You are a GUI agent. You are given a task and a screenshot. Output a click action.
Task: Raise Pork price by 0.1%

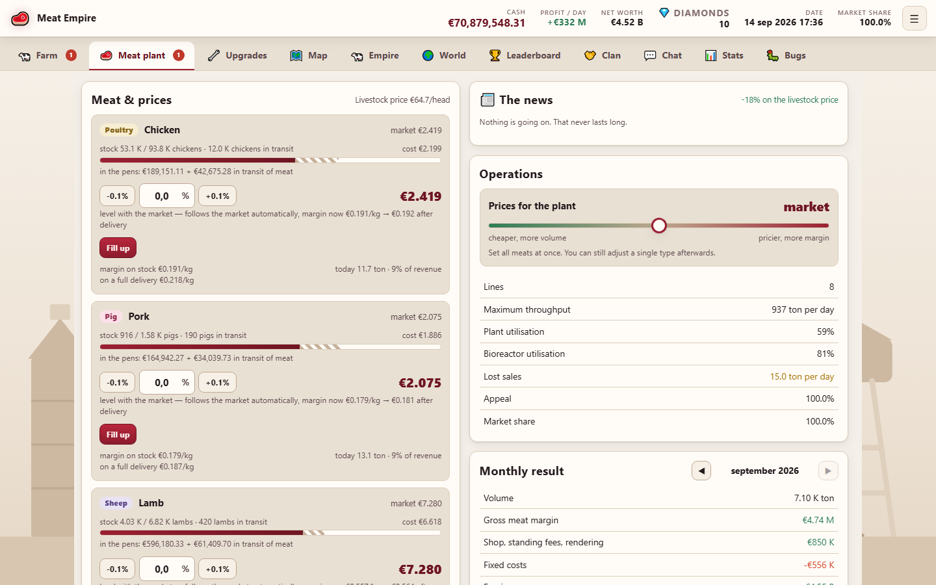point(218,382)
